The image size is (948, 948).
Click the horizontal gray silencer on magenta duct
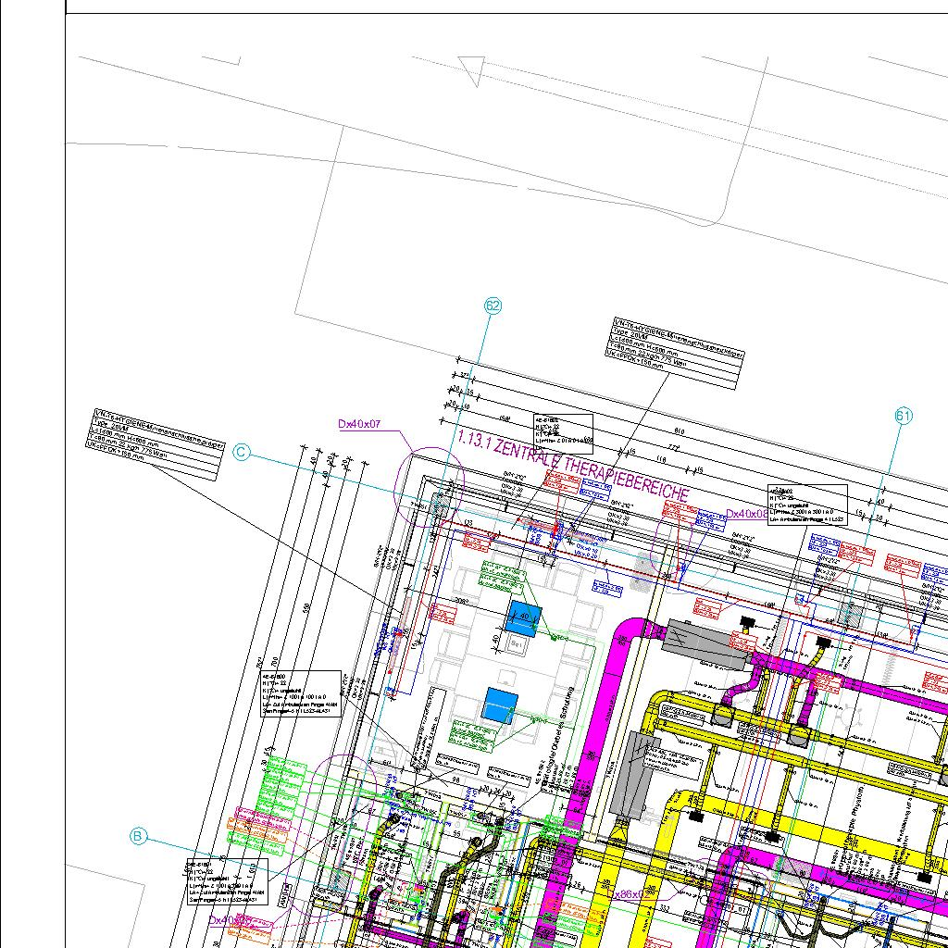(x=705, y=642)
